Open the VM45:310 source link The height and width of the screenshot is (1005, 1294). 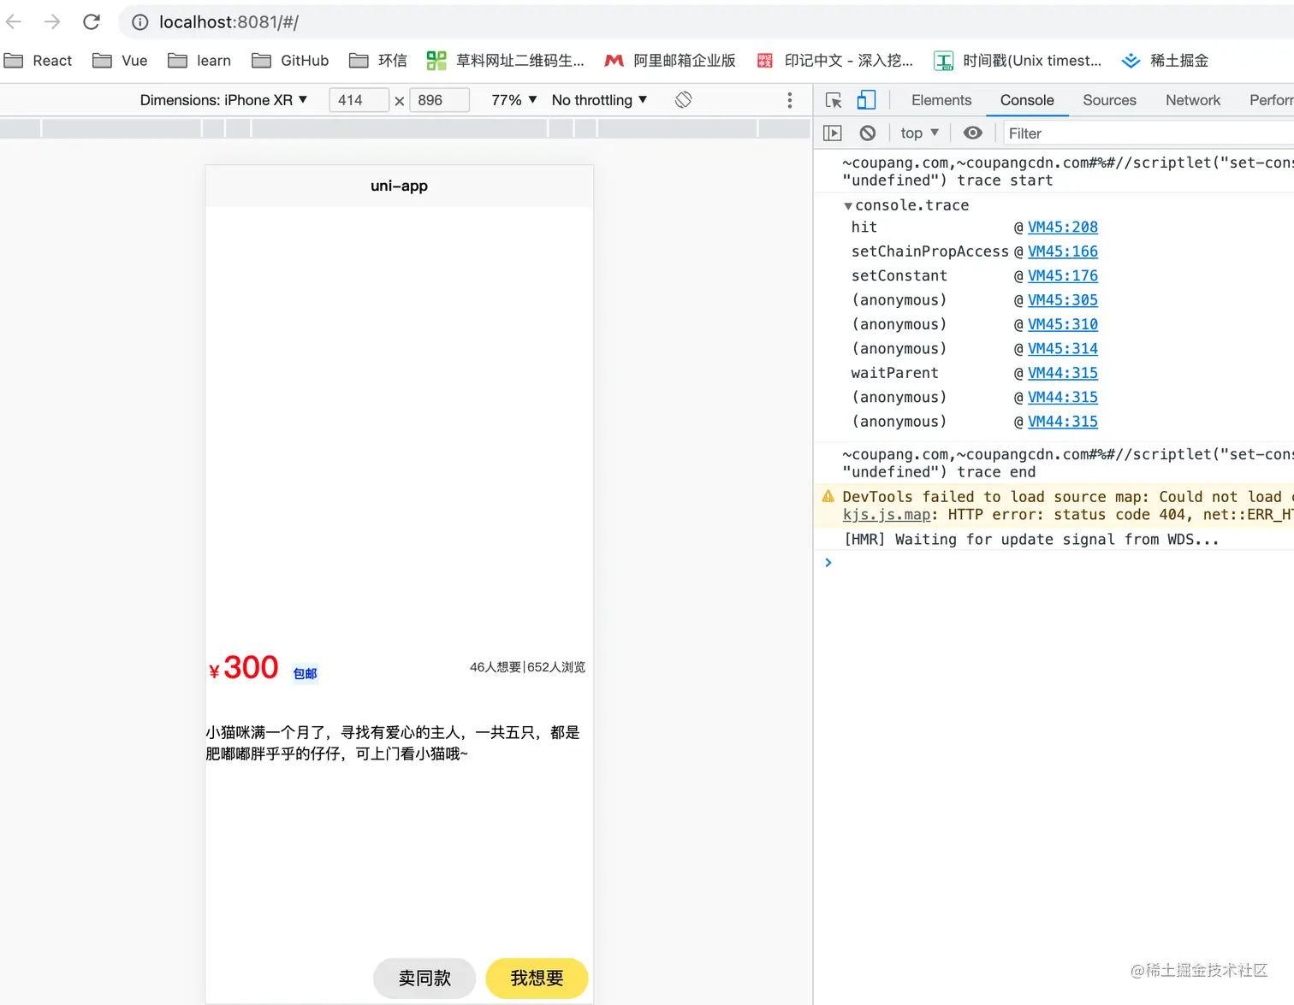pyautogui.click(x=1063, y=324)
